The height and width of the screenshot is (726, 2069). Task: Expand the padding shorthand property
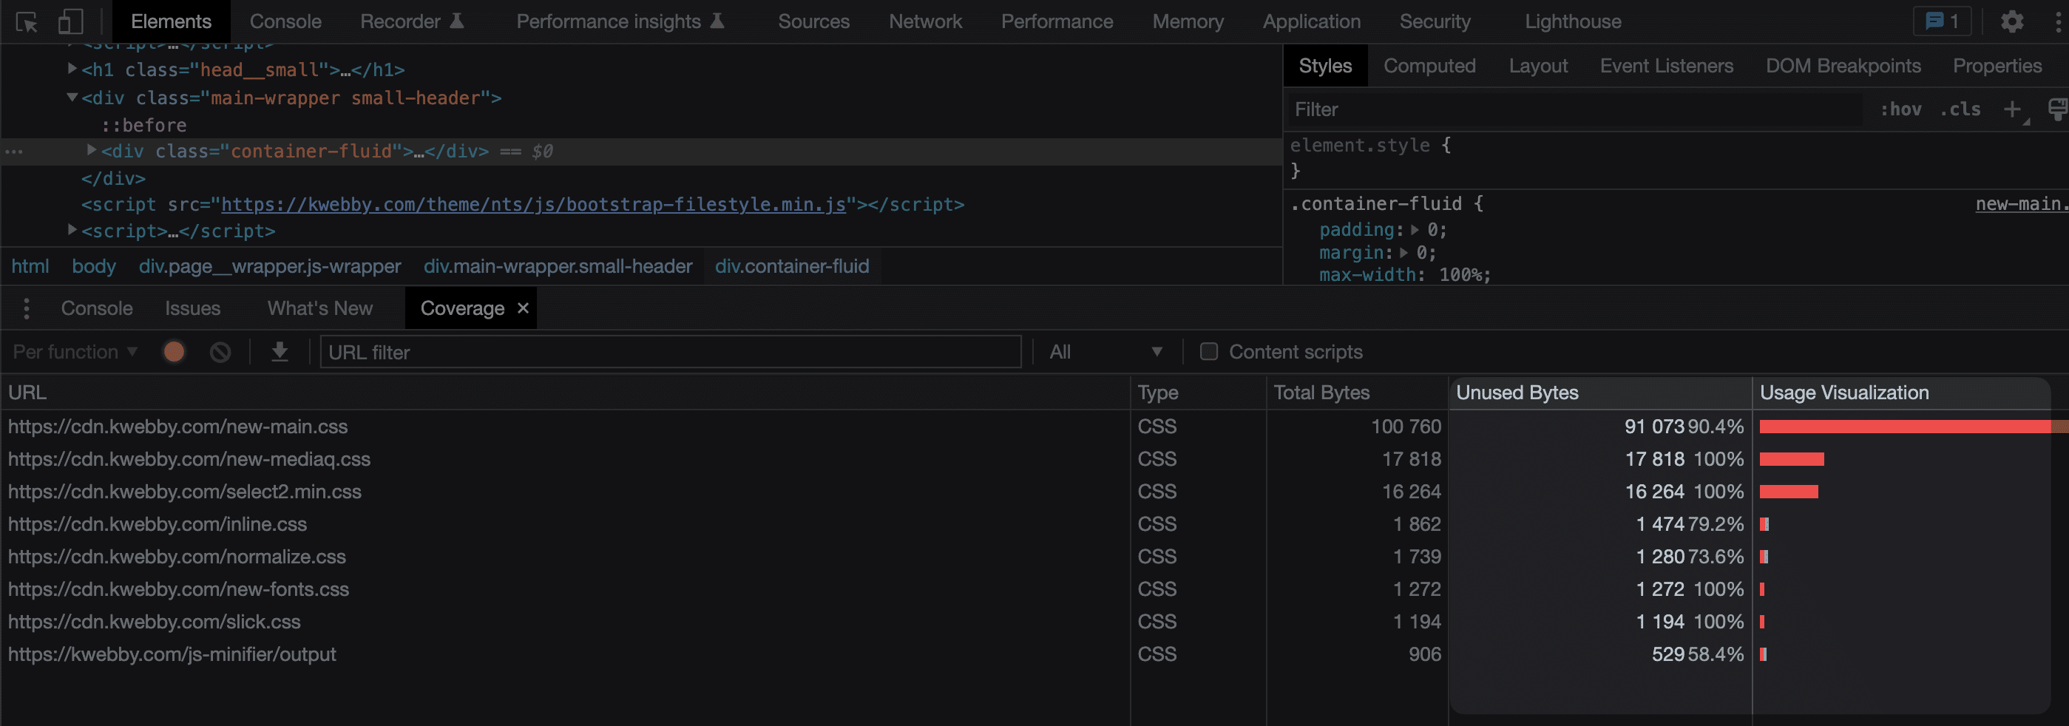1415,230
